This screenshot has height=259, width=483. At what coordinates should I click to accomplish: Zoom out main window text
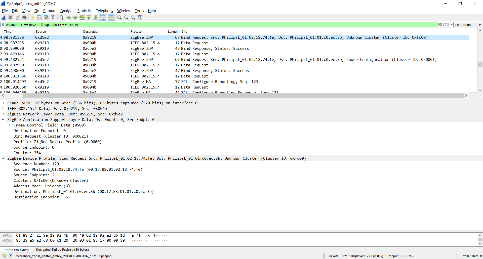click(126, 18)
